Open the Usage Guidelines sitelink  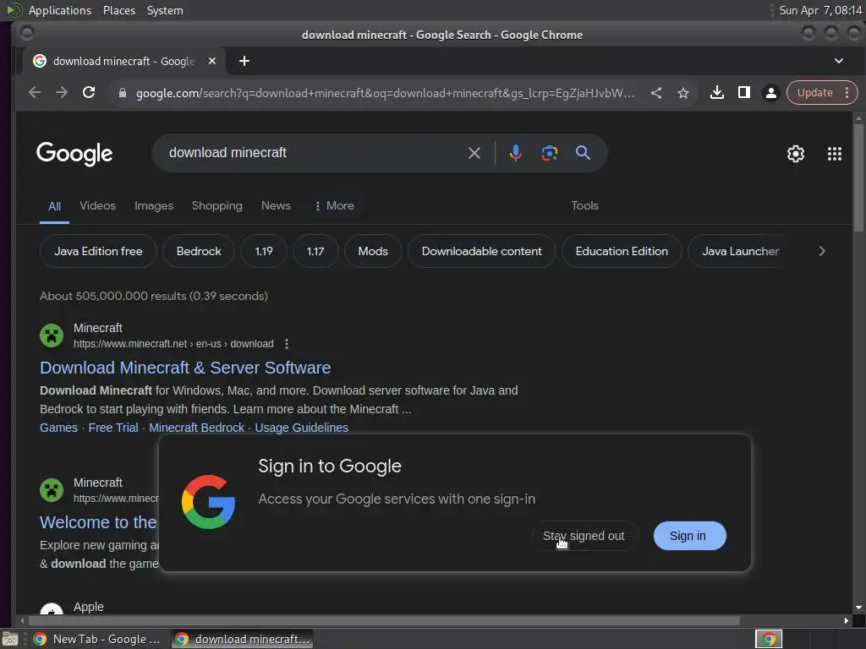[301, 428]
